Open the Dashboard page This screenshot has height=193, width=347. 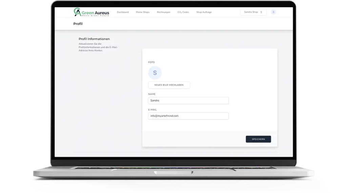click(123, 12)
